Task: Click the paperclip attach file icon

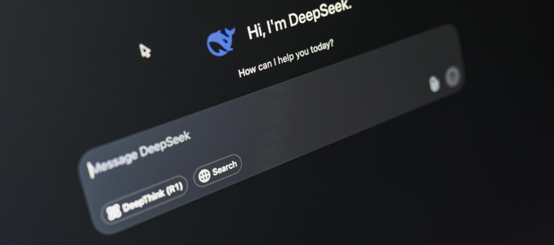Action: [434, 84]
